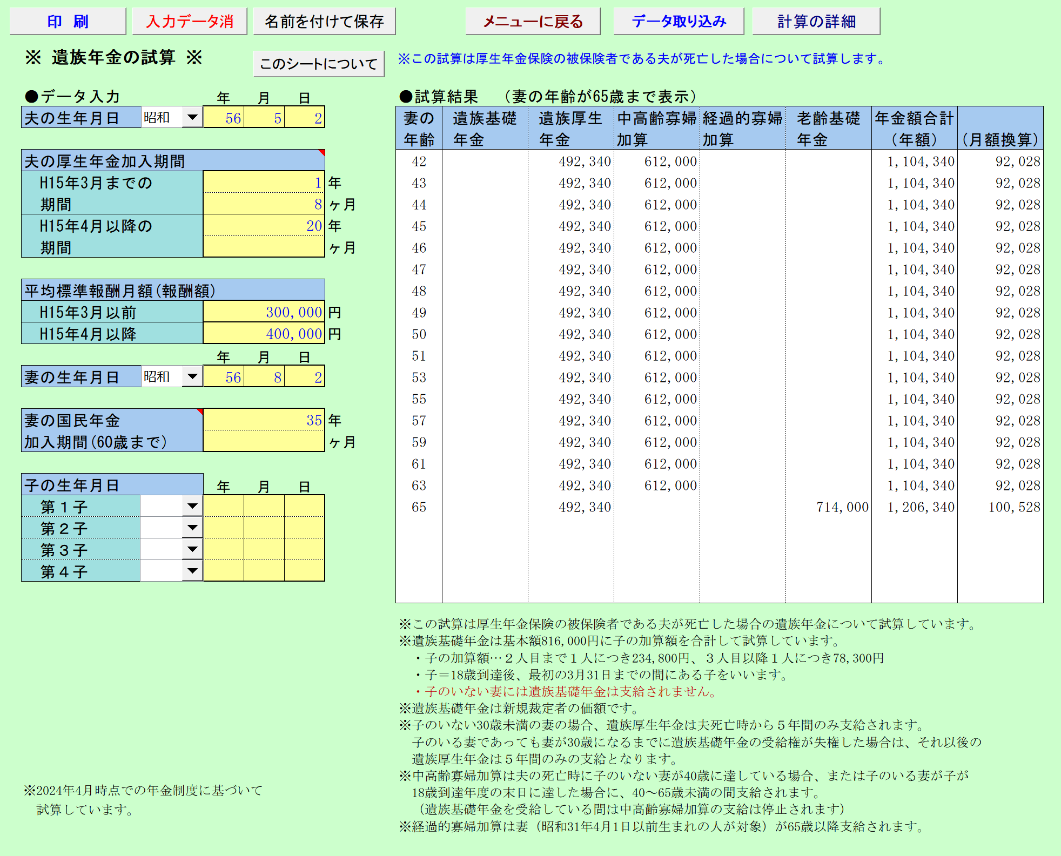Select H15年3月までの期間 months field showing 8
Image resolution: width=1061 pixels, height=856 pixels.
264,204
